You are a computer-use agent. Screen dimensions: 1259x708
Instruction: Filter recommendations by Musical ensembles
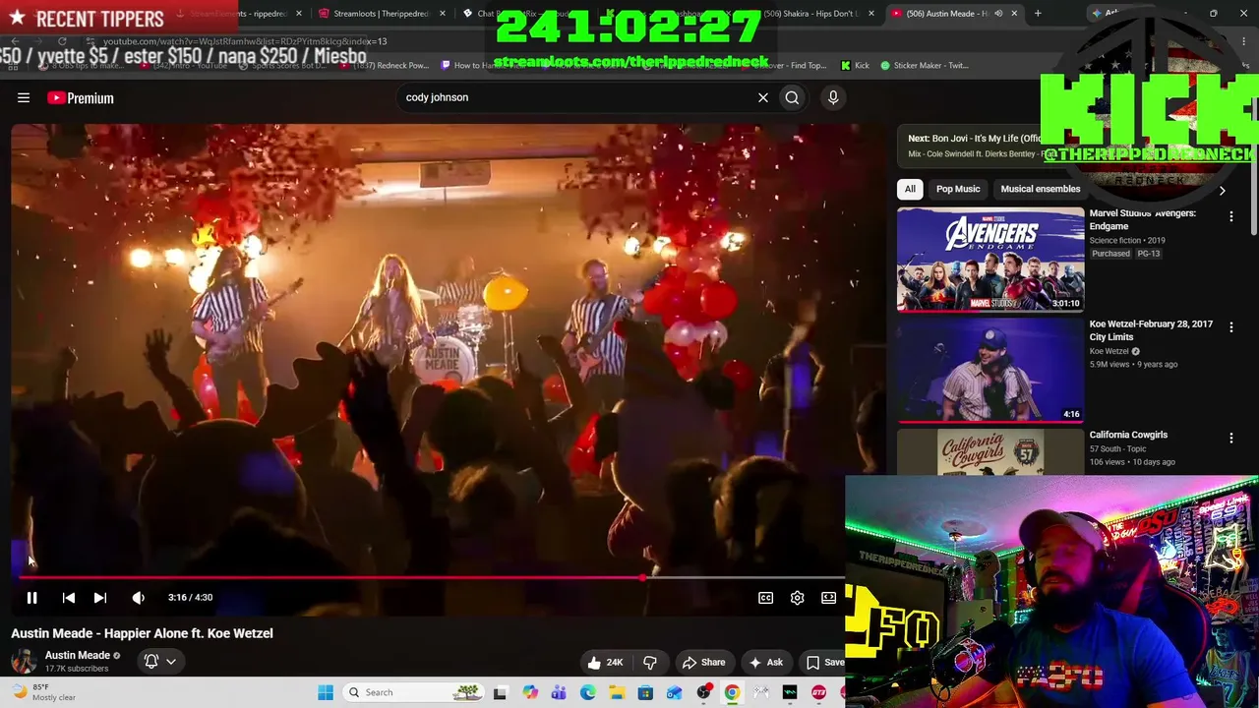1040,189
